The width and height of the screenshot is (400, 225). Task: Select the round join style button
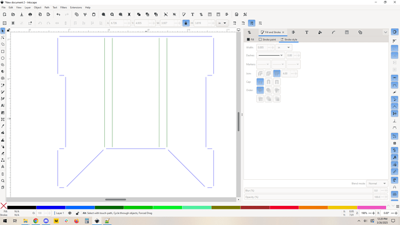(268, 74)
